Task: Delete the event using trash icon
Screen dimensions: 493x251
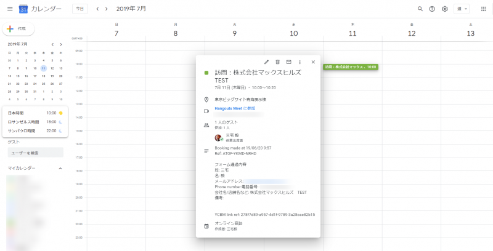Action: pyautogui.click(x=277, y=62)
